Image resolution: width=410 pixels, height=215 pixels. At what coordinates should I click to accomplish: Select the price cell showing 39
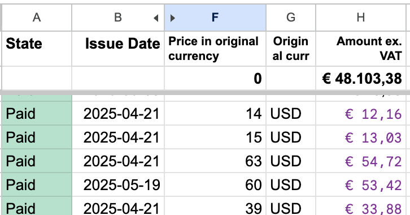pyautogui.click(x=215, y=206)
